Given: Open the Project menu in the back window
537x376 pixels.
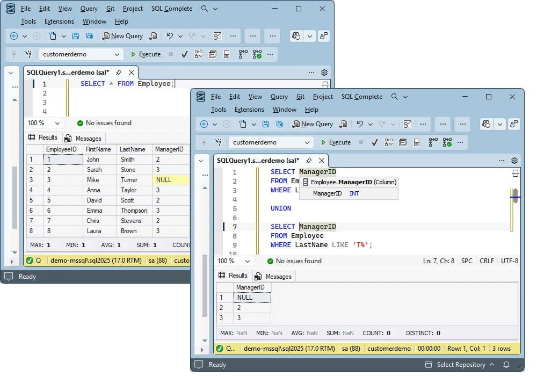Looking at the screenshot, I should [133, 9].
